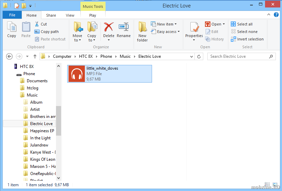
Task: Rename the selected file
Action: click(x=124, y=30)
